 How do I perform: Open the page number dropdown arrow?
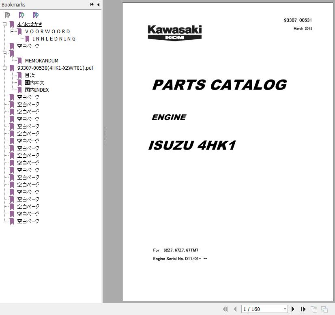[285, 309]
